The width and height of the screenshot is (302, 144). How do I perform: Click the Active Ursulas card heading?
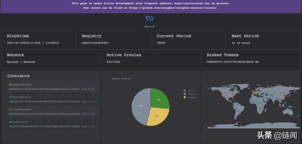(124, 55)
